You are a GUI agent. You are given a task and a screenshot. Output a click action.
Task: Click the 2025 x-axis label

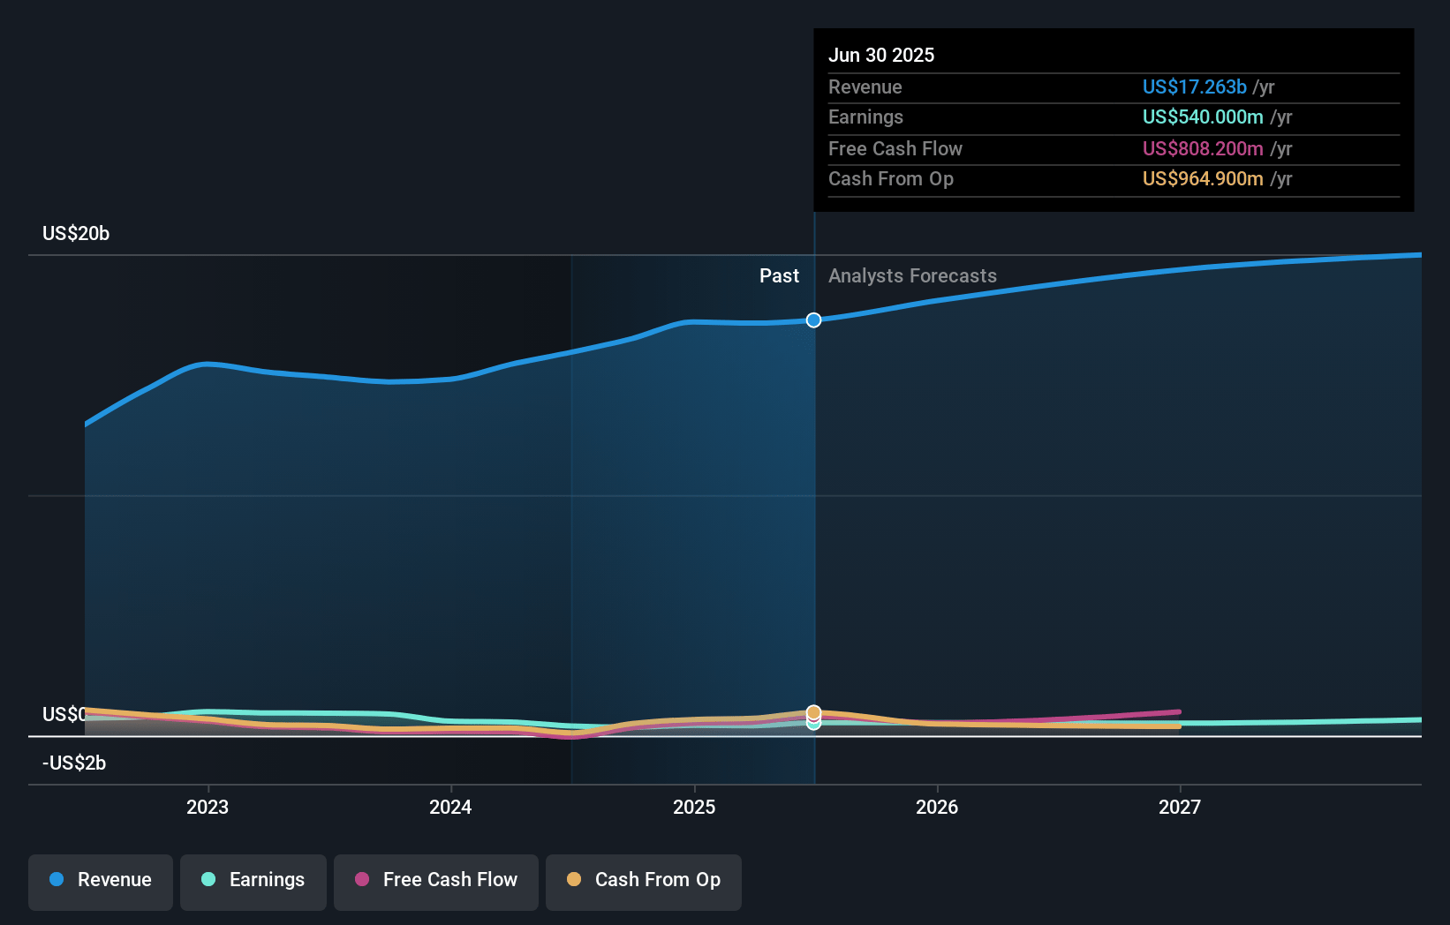click(x=694, y=807)
